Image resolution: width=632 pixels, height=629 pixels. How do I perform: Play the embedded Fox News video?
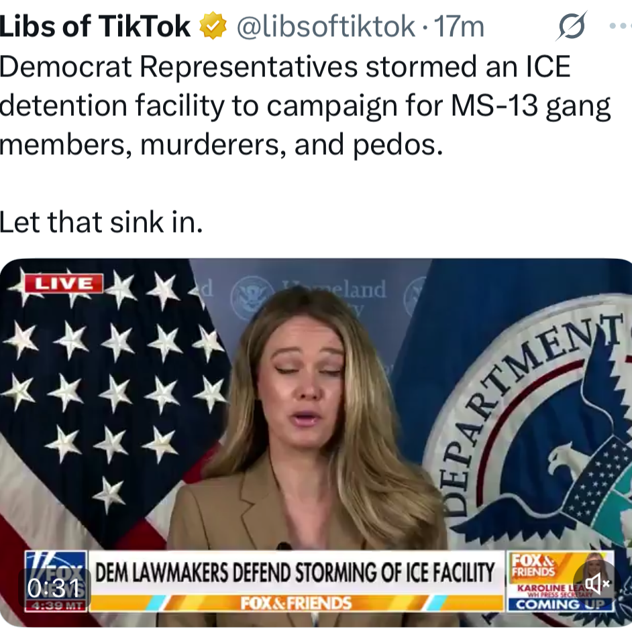coord(316,443)
